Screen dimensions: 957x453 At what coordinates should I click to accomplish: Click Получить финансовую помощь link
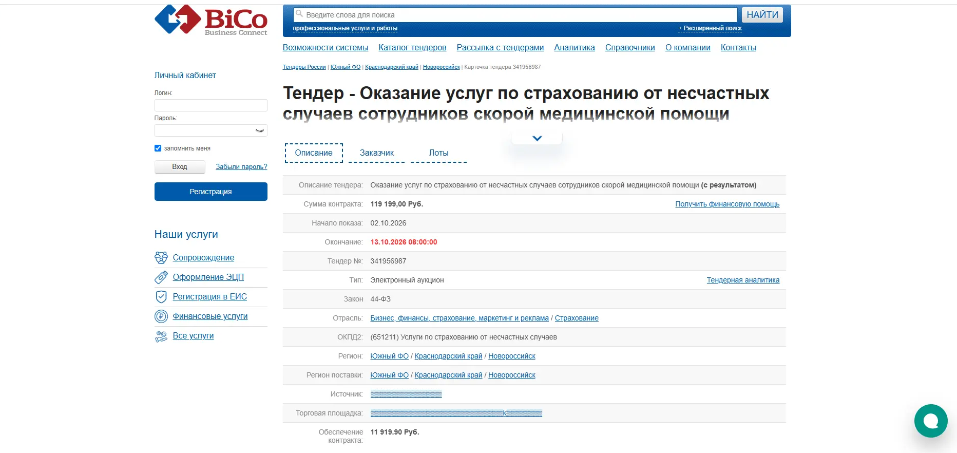pos(727,204)
